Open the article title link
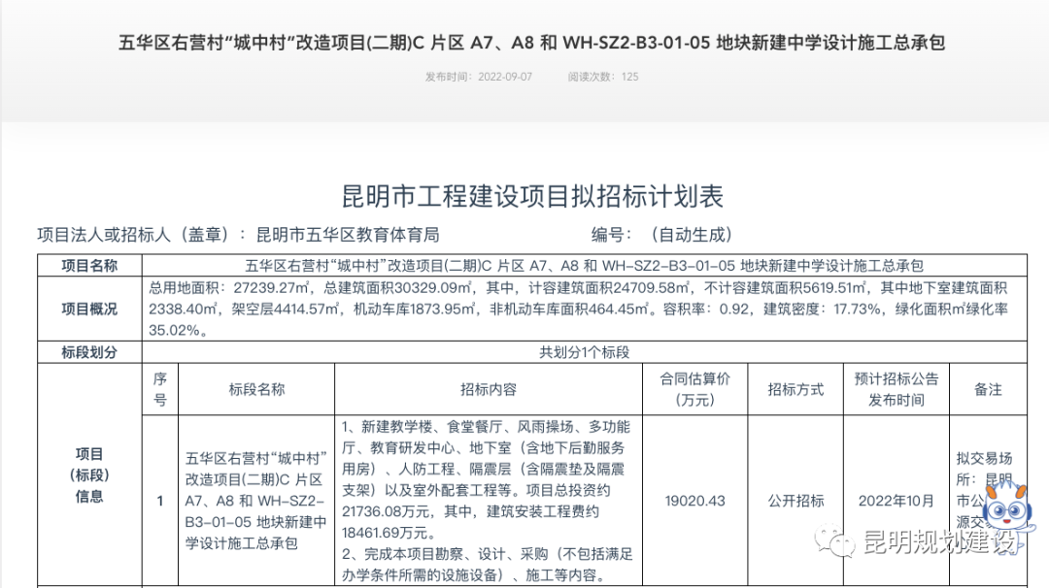 (524, 43)
